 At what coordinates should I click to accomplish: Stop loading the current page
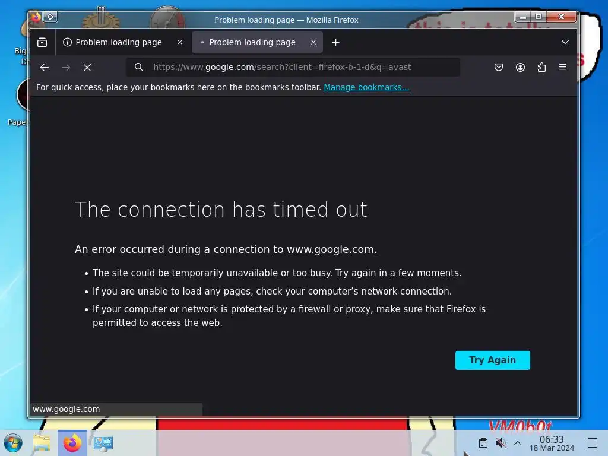87,68
